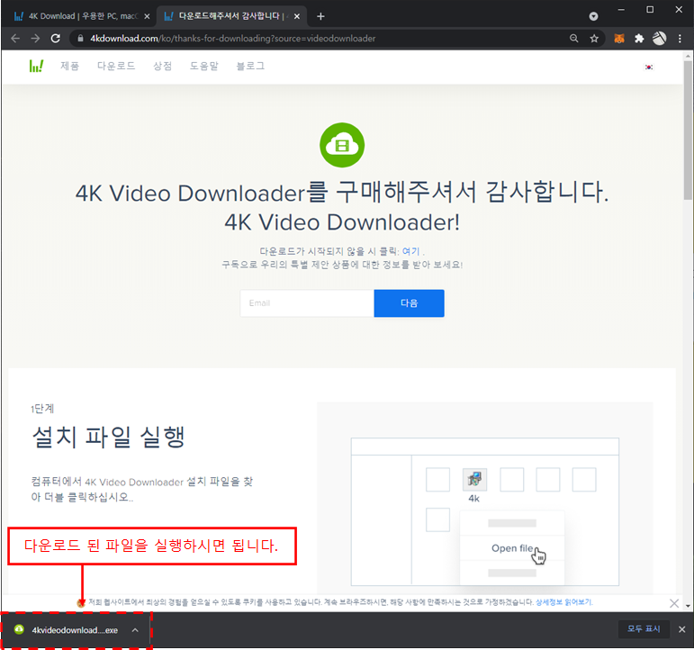Dismiss the cookie notice with the X
This screenshot has height=650, width=694.
point(674,603)
